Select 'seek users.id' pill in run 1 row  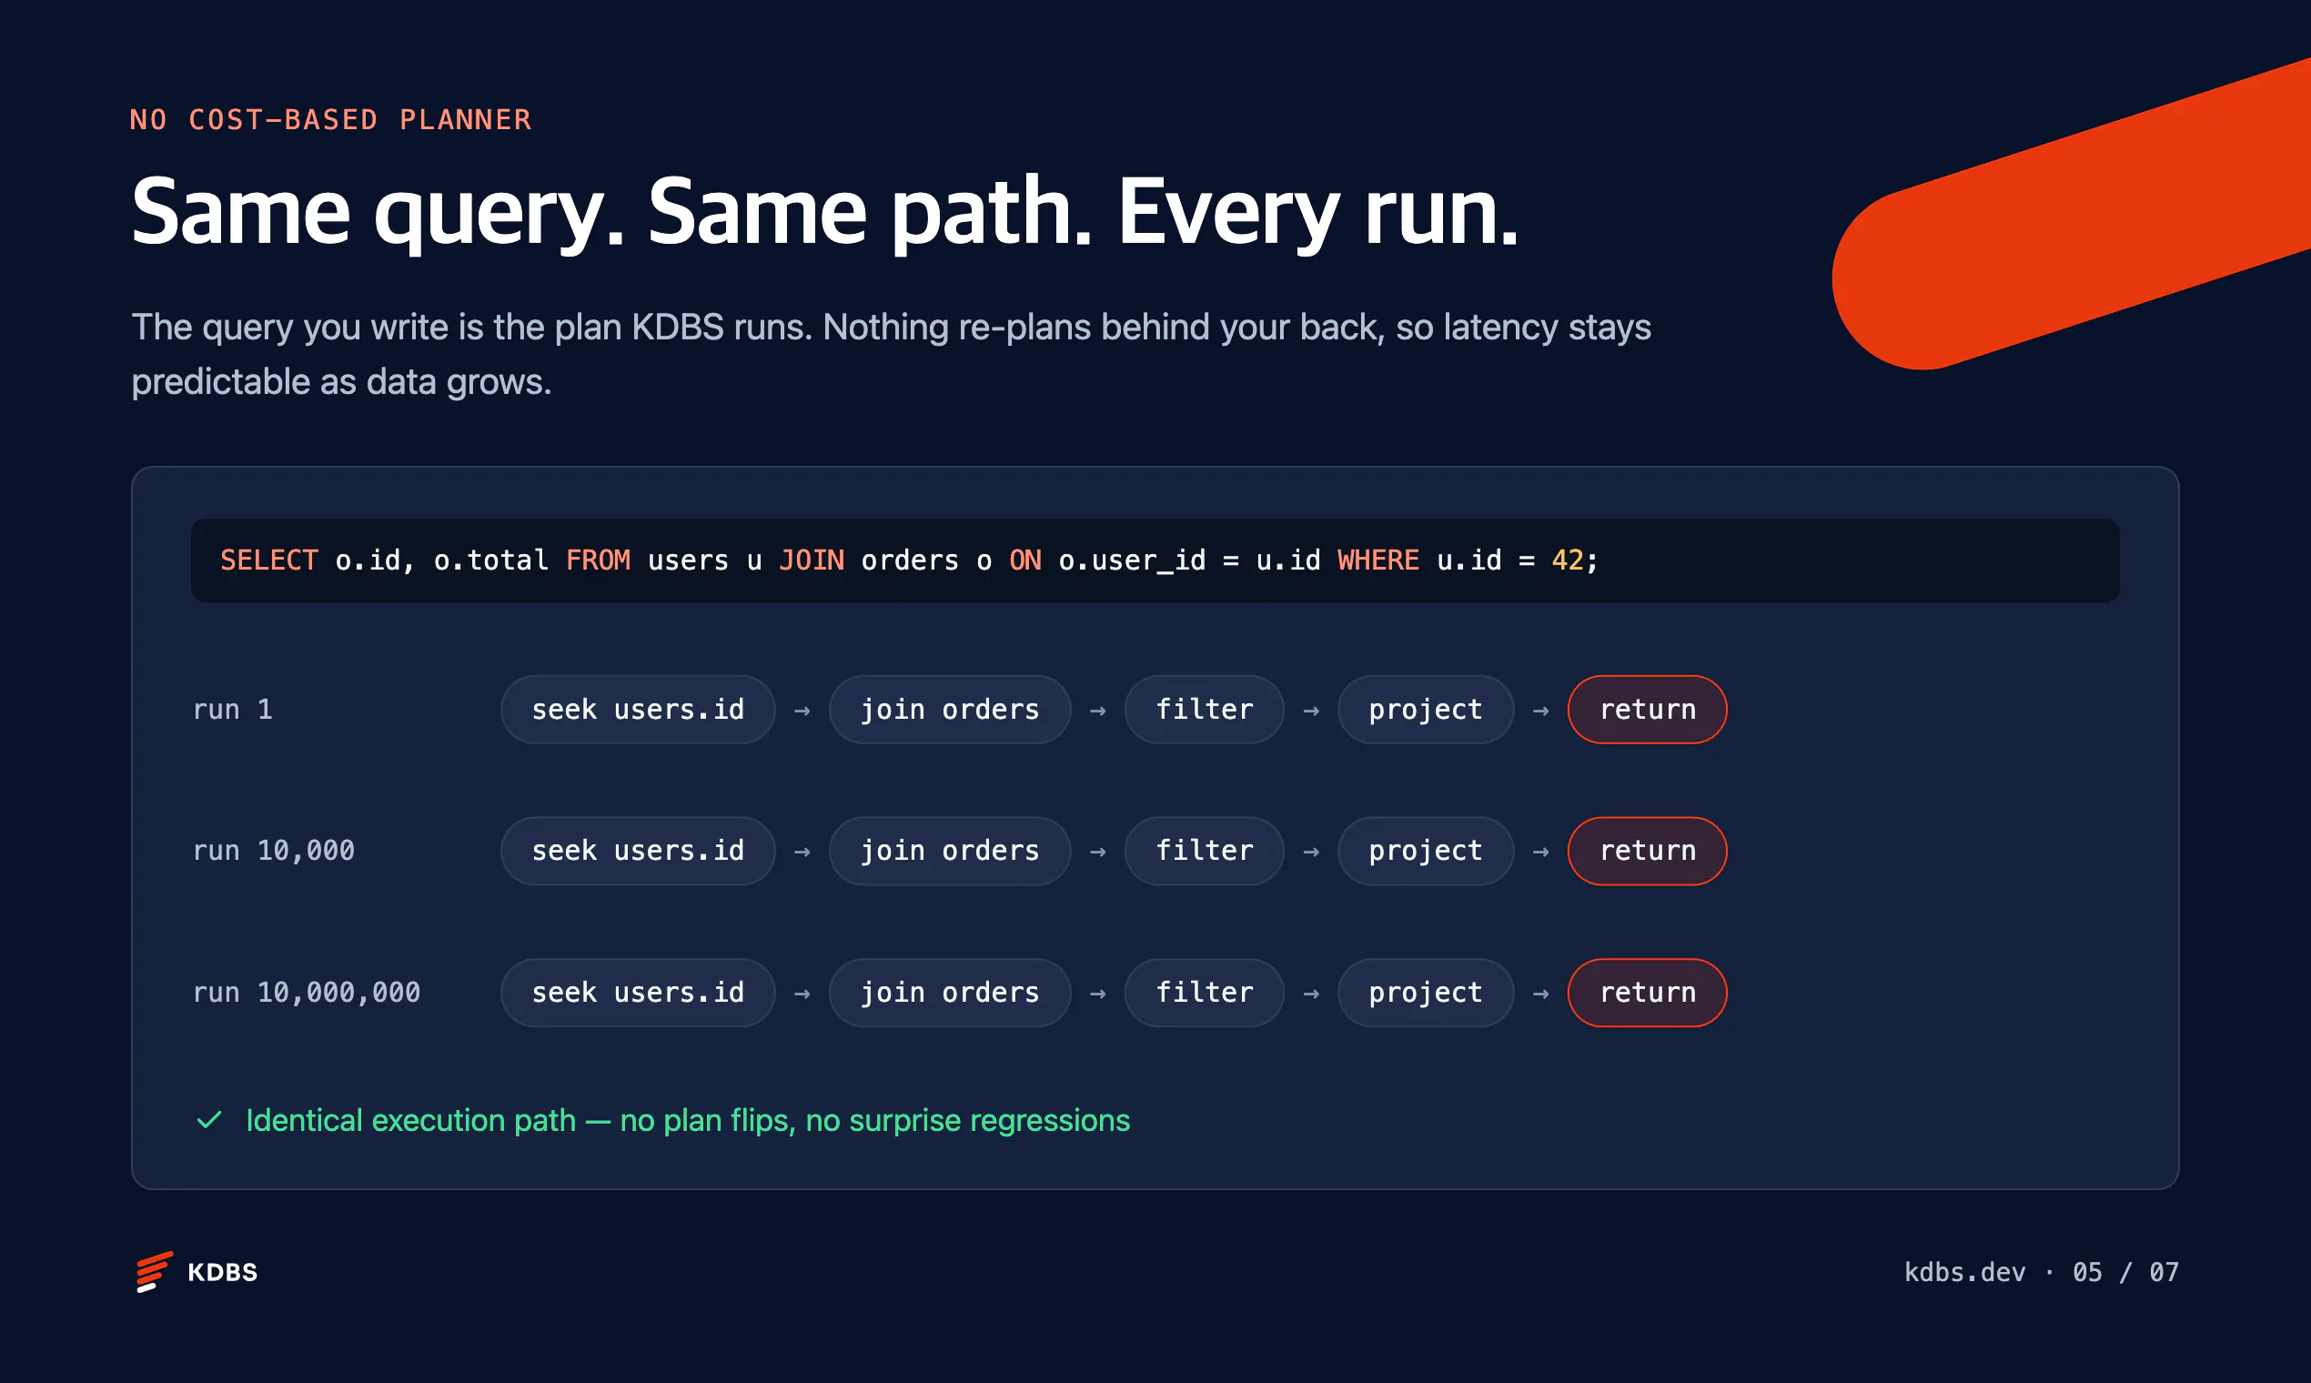click(x=638, y=709)
